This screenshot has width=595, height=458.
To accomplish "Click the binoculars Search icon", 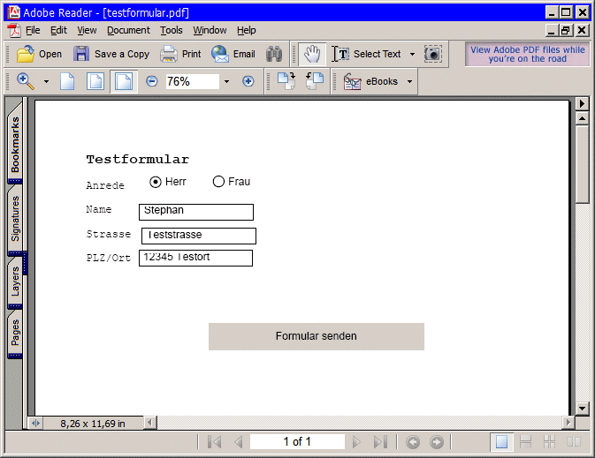I will 274,54.
